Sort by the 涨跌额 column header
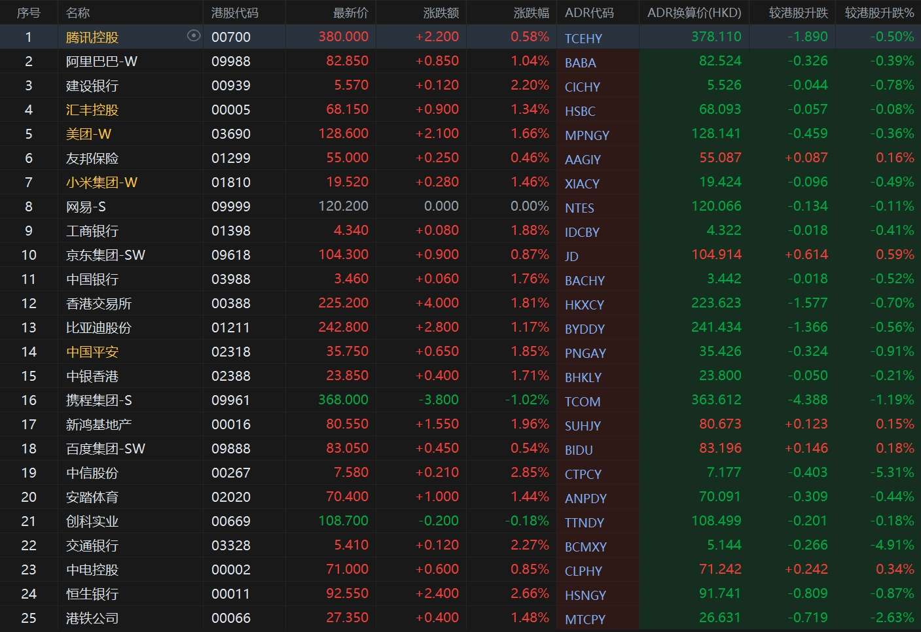The image size is (921, 632). pos(441,12)
